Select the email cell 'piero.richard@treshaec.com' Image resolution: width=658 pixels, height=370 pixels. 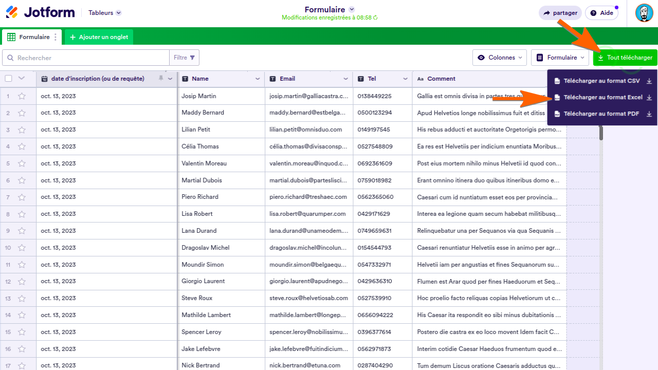[309, 197]
